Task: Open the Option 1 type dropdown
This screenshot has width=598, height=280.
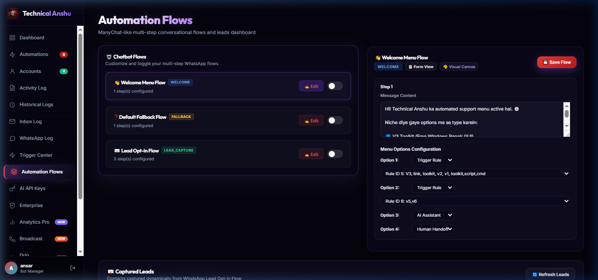Action: pyautogui.click(x=433, y=160)
